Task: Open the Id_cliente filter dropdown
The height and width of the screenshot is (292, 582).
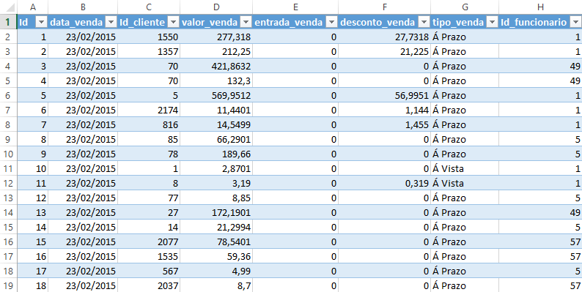Action: click(x=173, y=23)
